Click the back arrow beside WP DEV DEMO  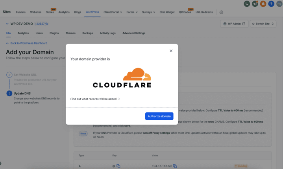[x=7, y=24]
